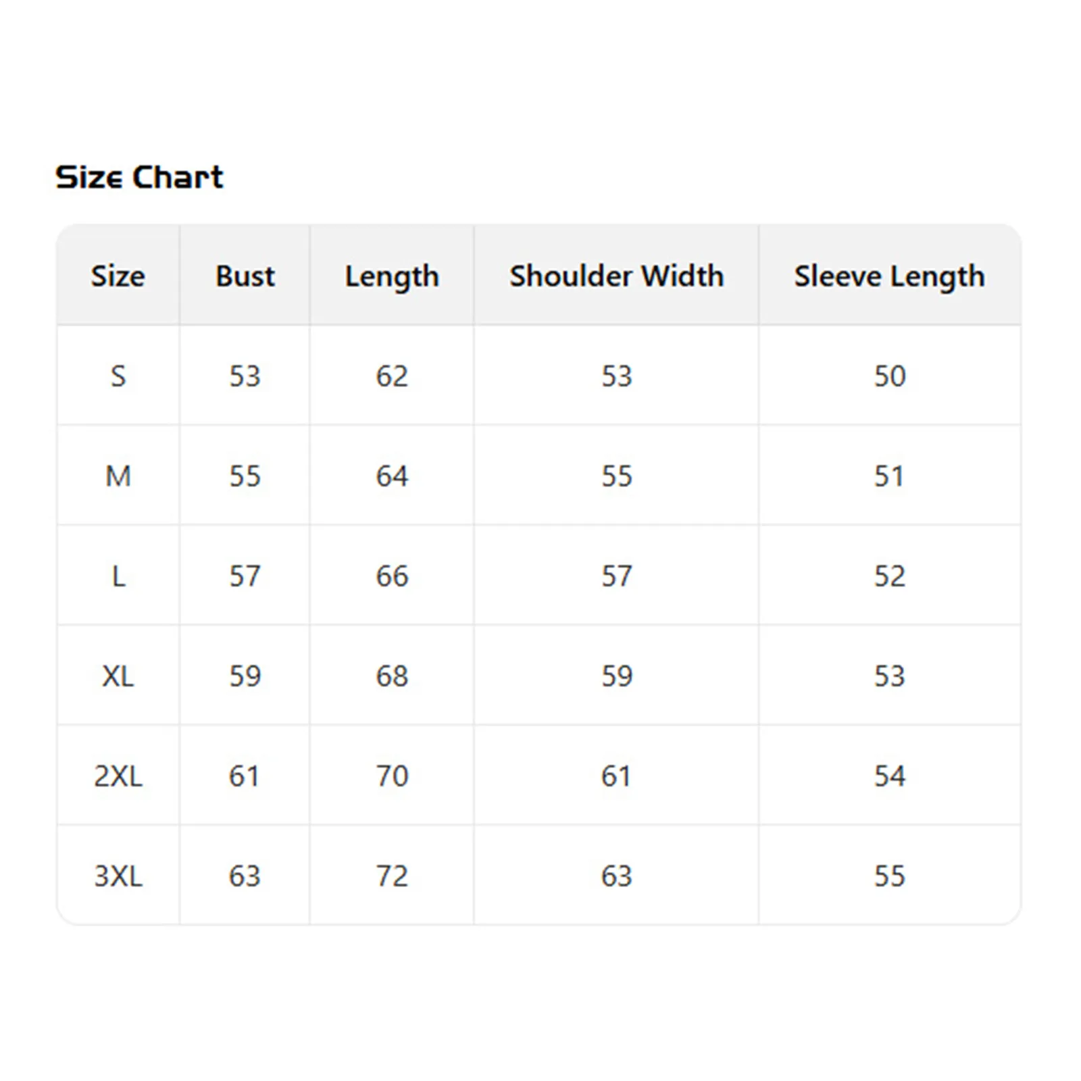Click the Length value 68 for size XL

392,676
